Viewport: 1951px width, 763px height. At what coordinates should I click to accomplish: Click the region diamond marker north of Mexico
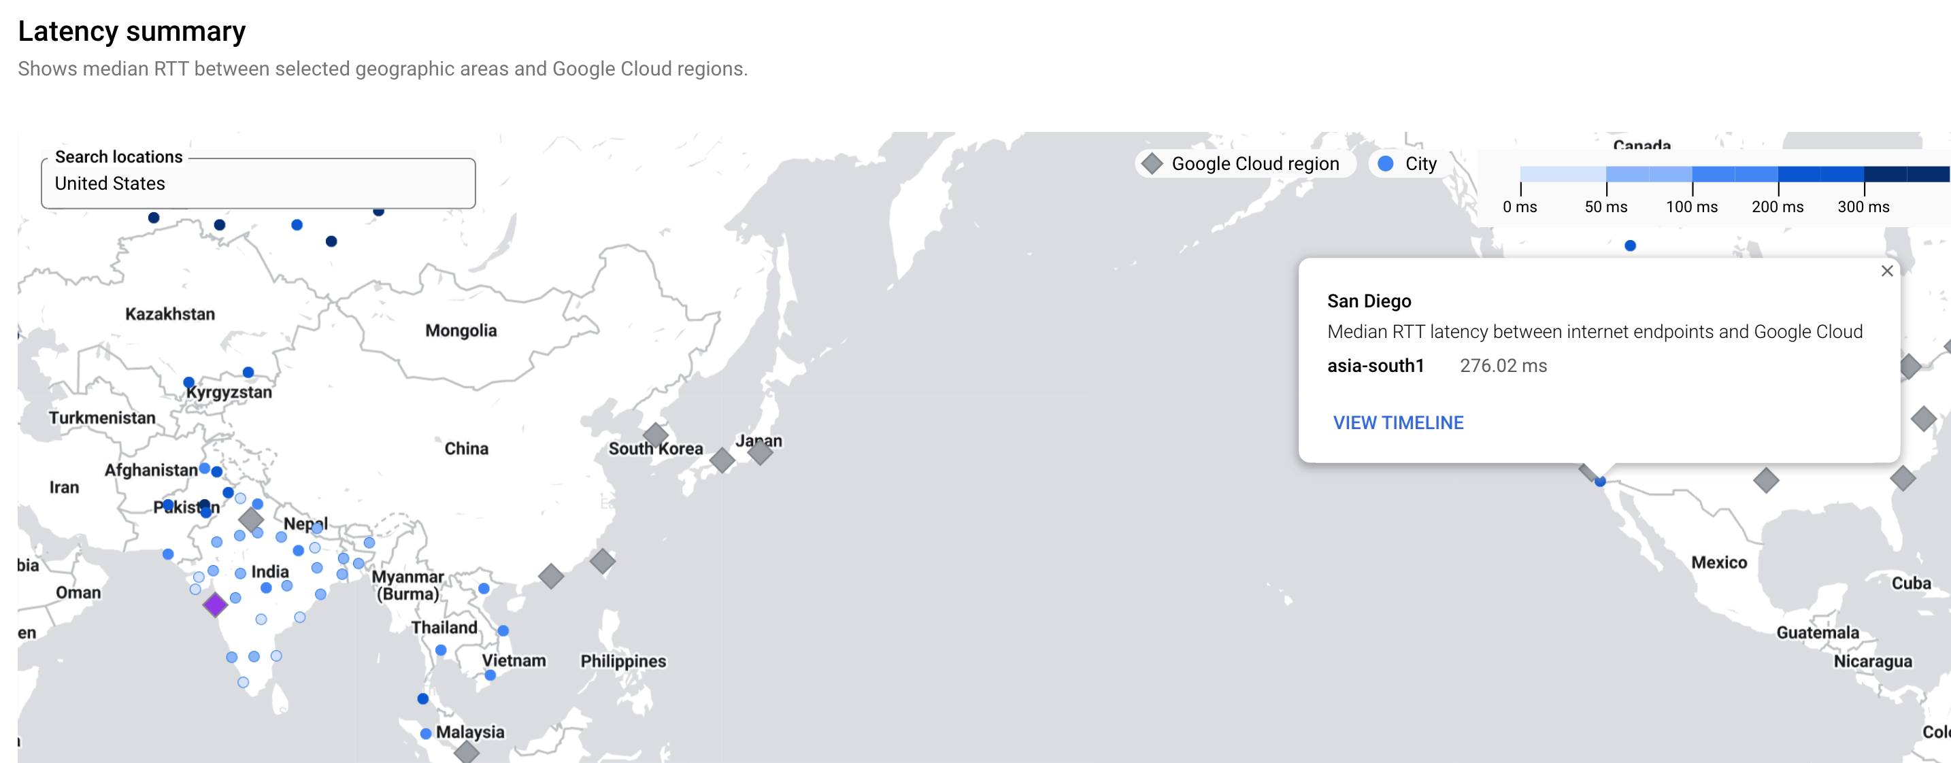click(x=1765, y=480)
